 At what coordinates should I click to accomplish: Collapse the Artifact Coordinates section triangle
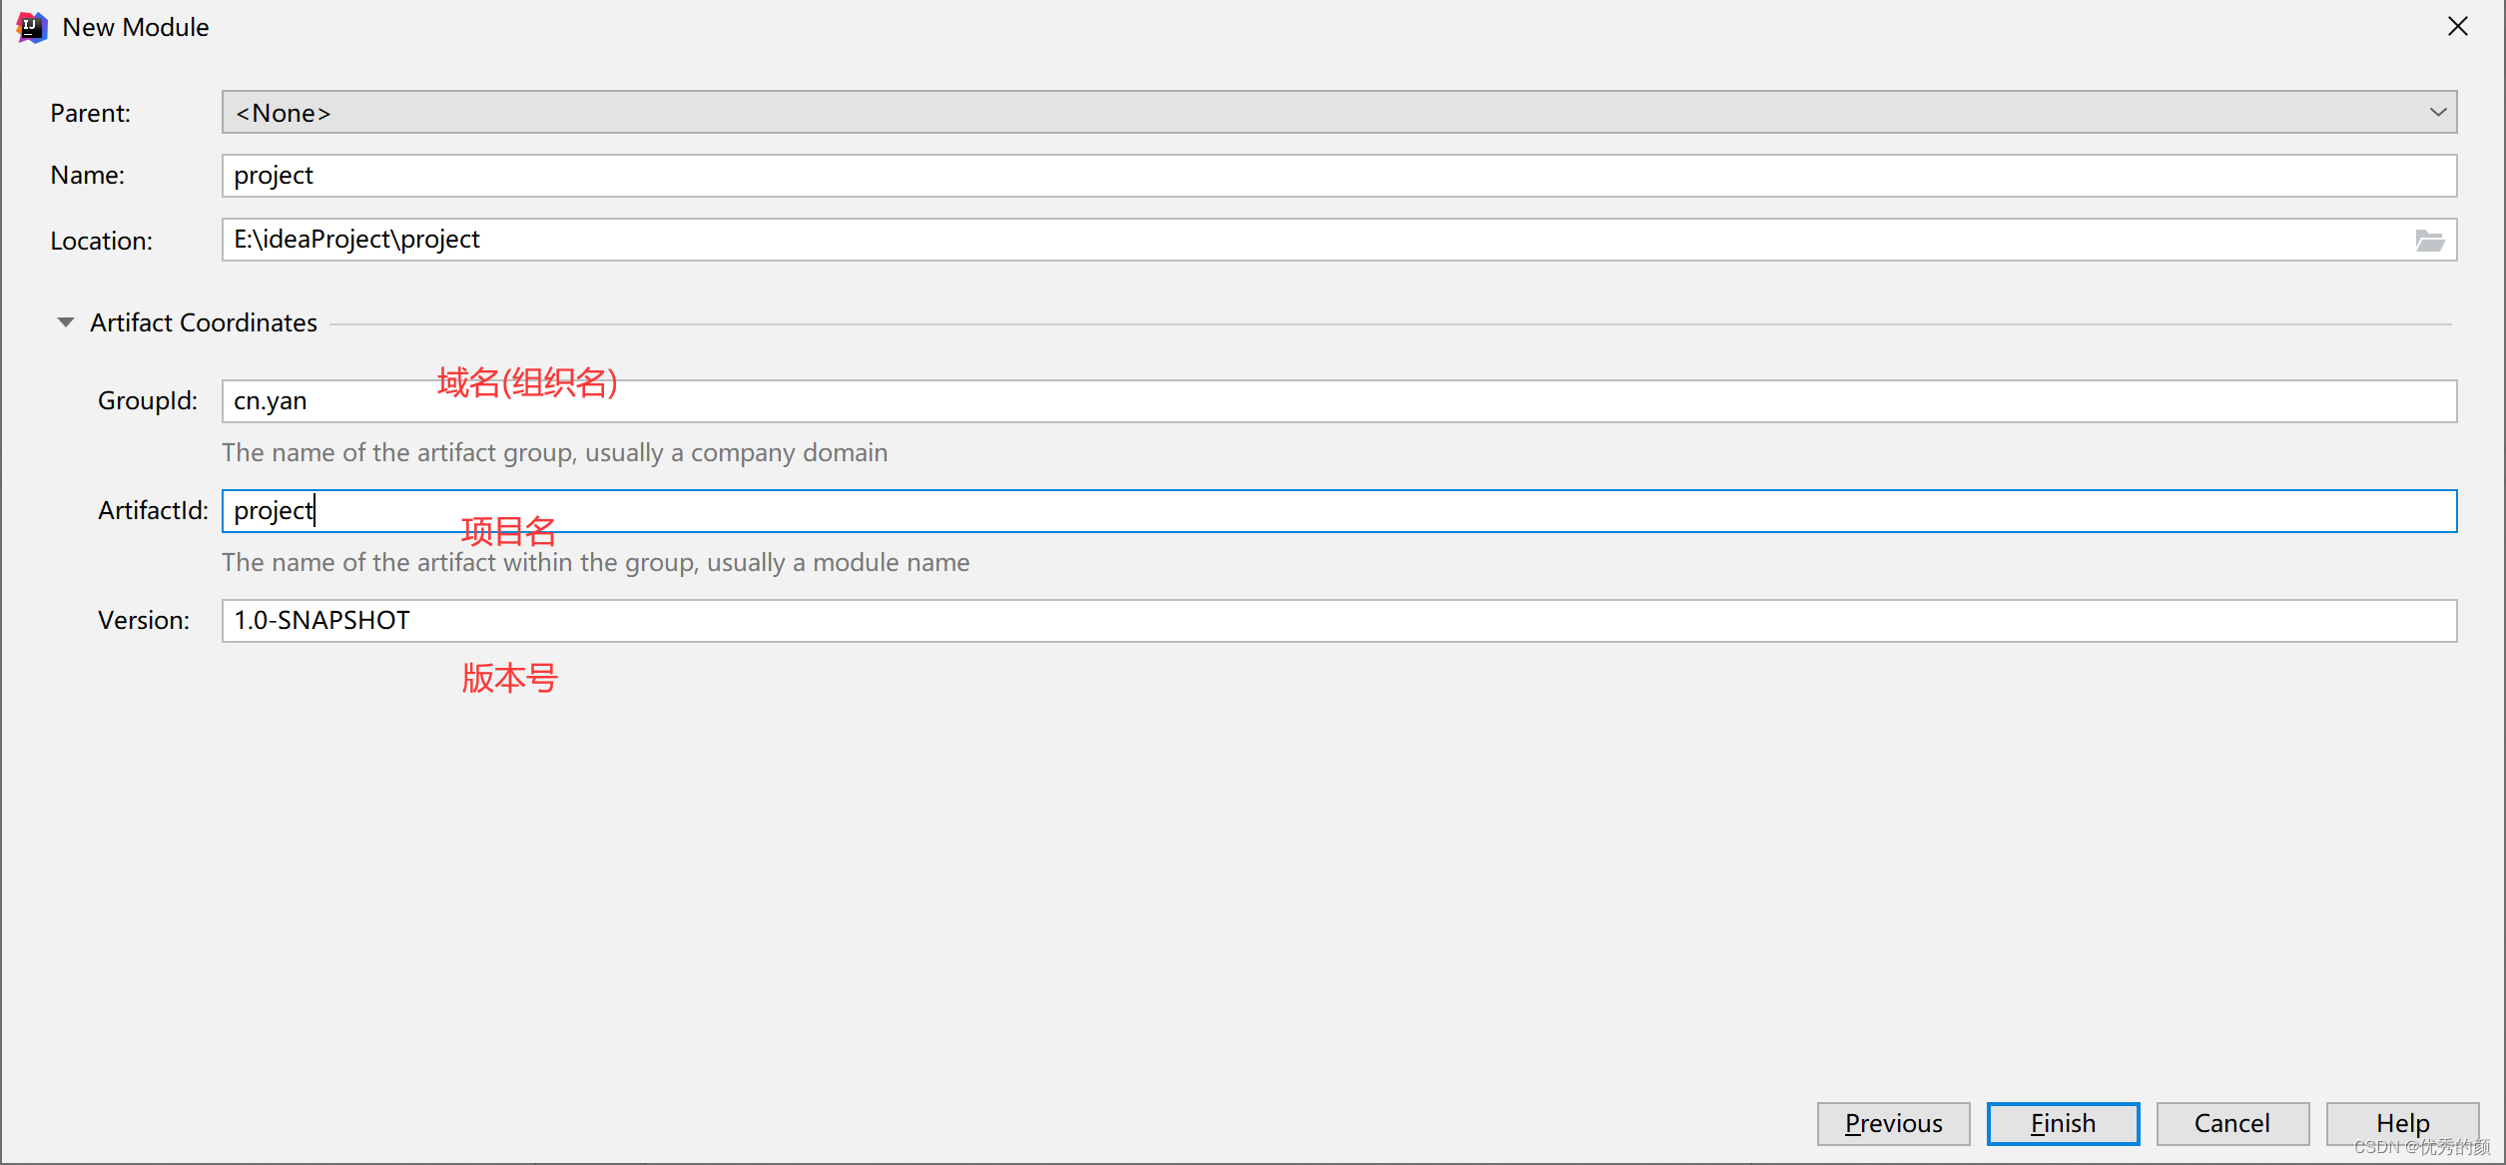click(x=66, y=322)
